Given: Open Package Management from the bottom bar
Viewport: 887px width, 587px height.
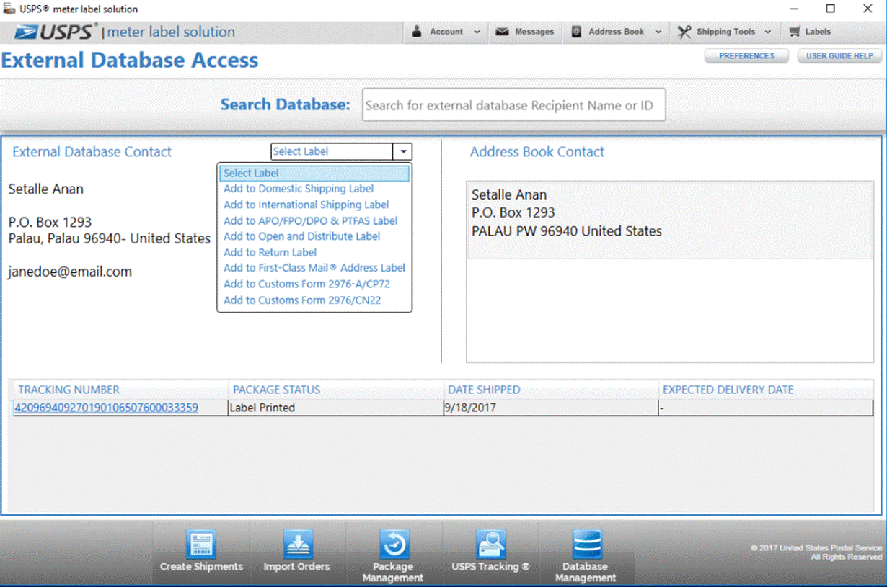Looking at the screenshot, I should coord(393,556).
